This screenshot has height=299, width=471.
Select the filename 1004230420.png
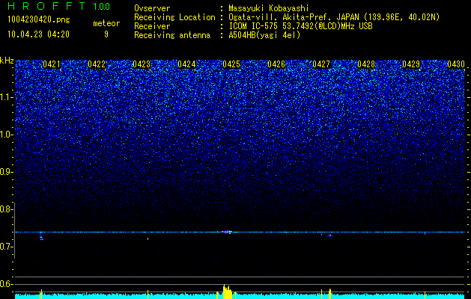(39, 20)
